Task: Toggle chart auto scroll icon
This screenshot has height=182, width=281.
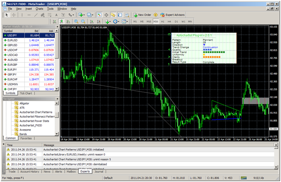Action: click(x=92, y=21)
